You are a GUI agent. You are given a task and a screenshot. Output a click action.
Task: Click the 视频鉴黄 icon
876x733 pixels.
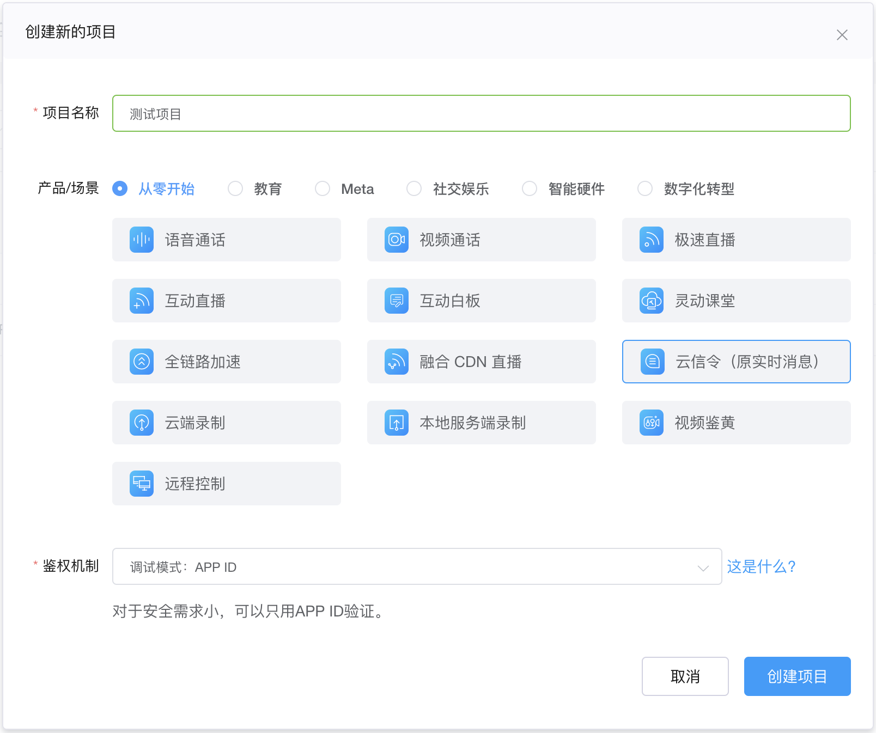[x=652, y=423]
